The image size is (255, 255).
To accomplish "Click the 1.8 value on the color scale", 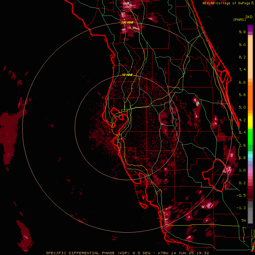I will tap(242, 158).
